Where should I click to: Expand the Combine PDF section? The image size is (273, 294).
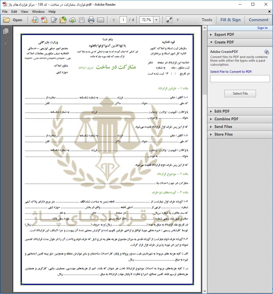[226, 119]
